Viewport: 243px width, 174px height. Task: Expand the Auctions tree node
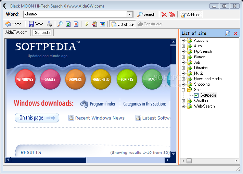point(183,40)
